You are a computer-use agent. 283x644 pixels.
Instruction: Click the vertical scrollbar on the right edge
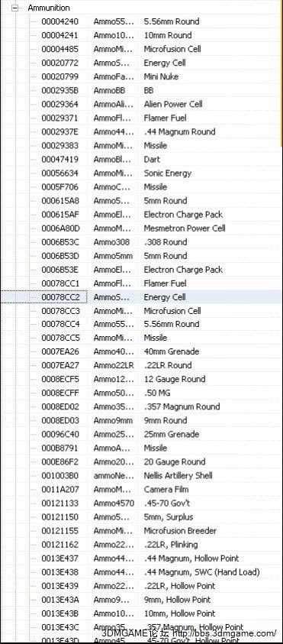click(x=281, y=74)
